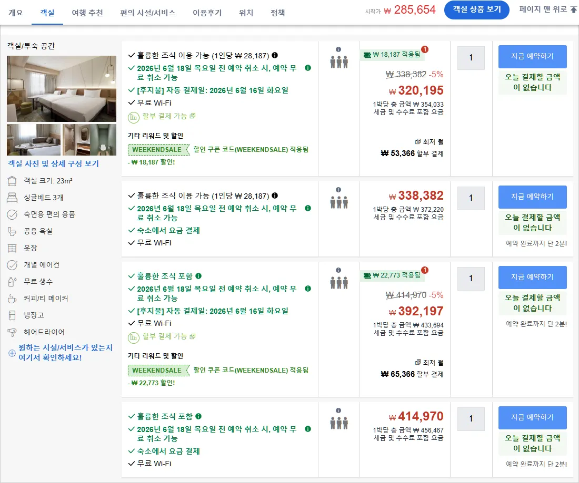579x483 pixels.
Task: Open room quantity dropdown for the ₩456,467 total offer
Action: 471,419
